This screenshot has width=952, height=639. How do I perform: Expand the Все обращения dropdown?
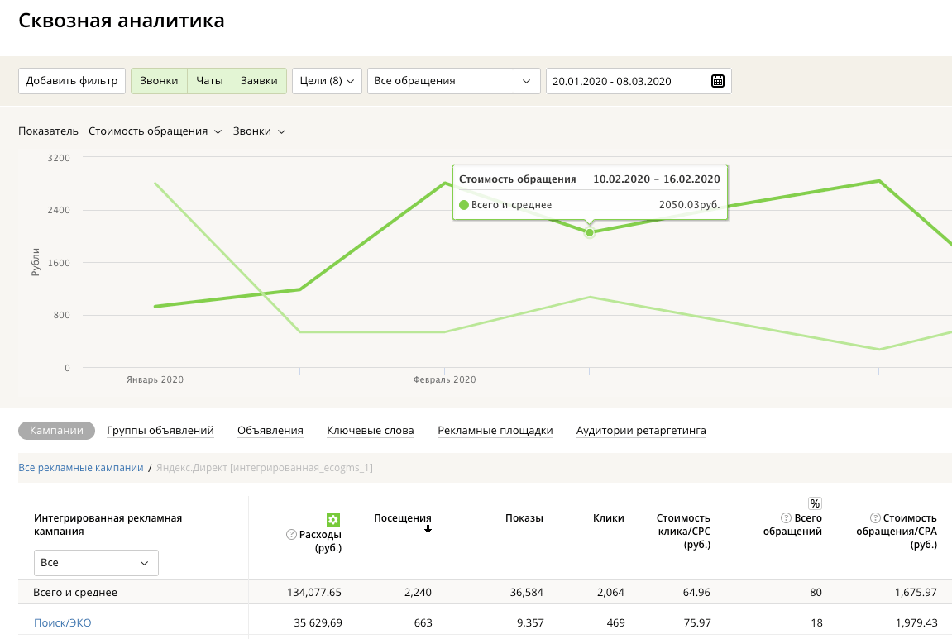453,81
